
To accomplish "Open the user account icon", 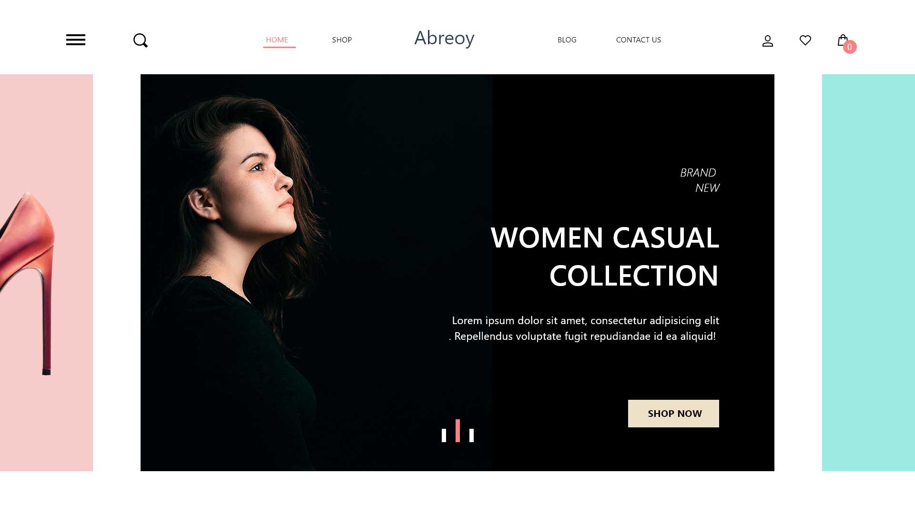I will pyautogui.click(x=768, y=41).
